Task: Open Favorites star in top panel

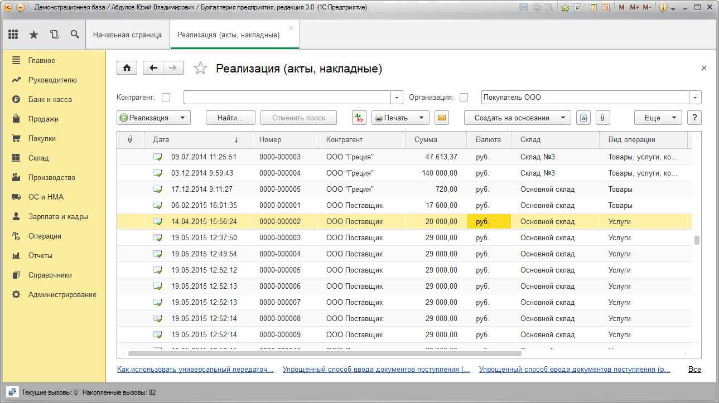Action: pos(33,35)
